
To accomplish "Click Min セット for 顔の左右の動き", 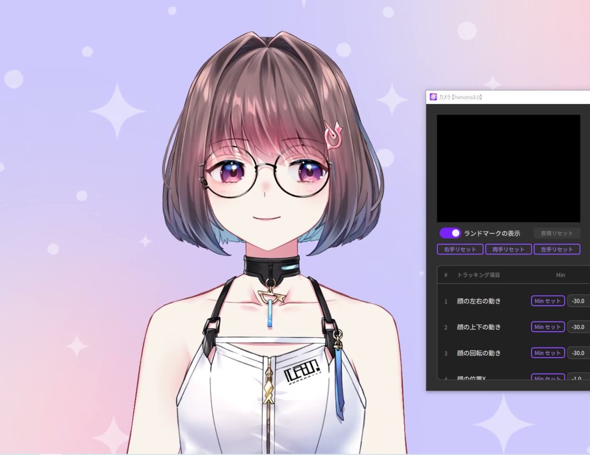I will point(548,300).
